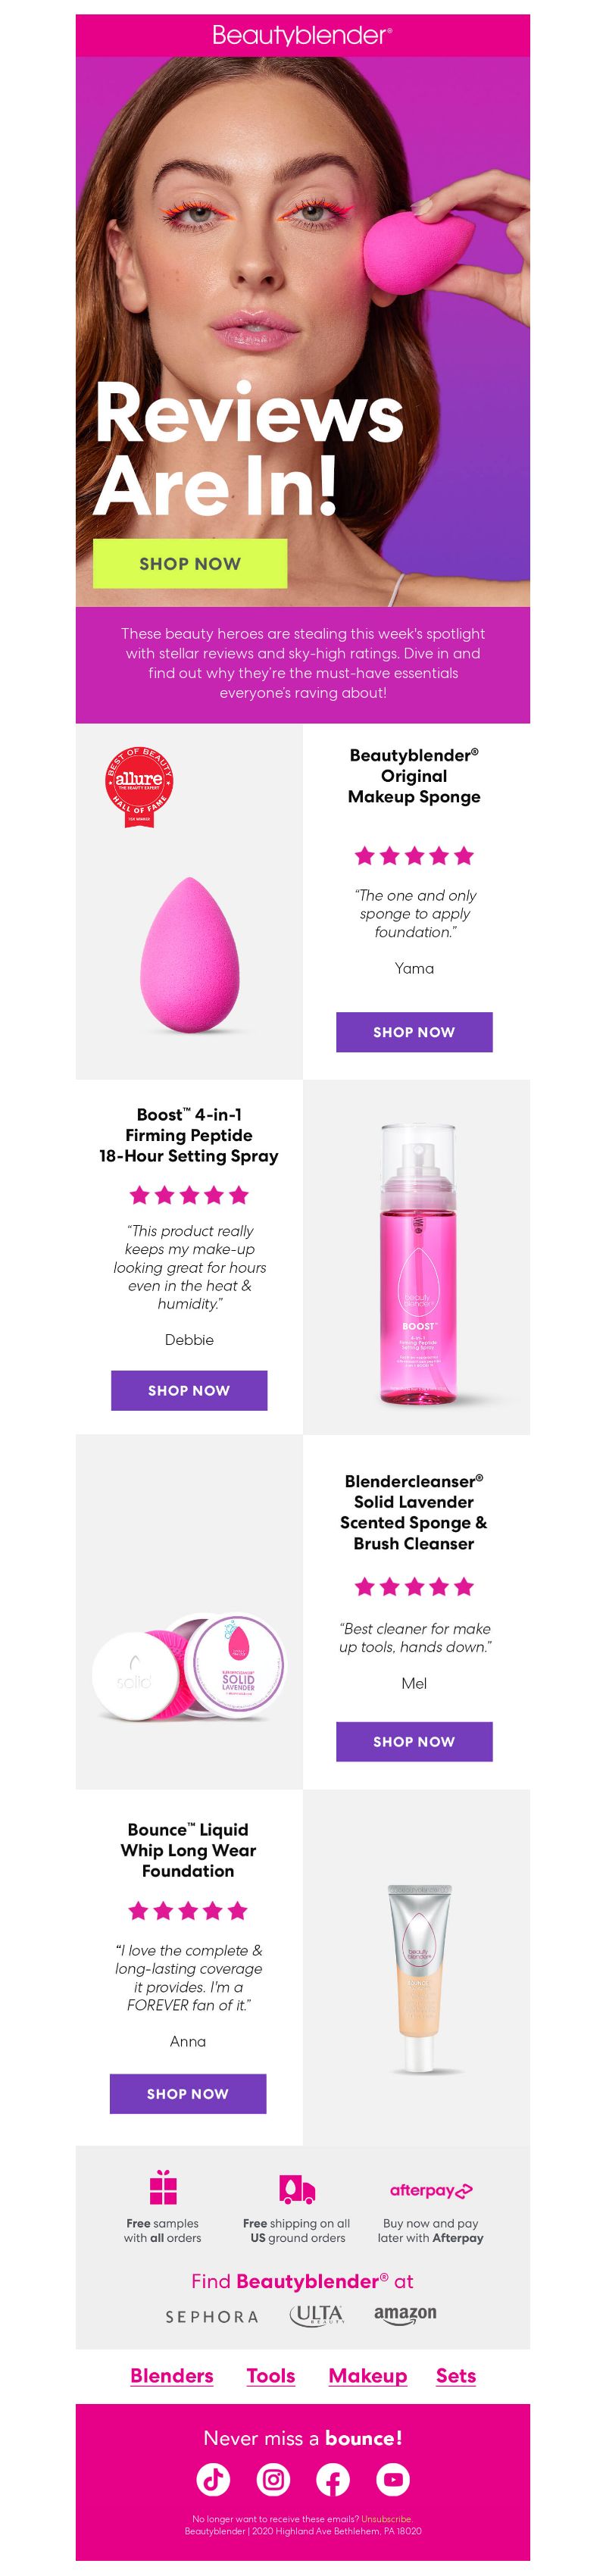The height and width of the screenshot is (2576, 606).
Task: Open the Sephora retailer logo
Action: point(212,2316)
